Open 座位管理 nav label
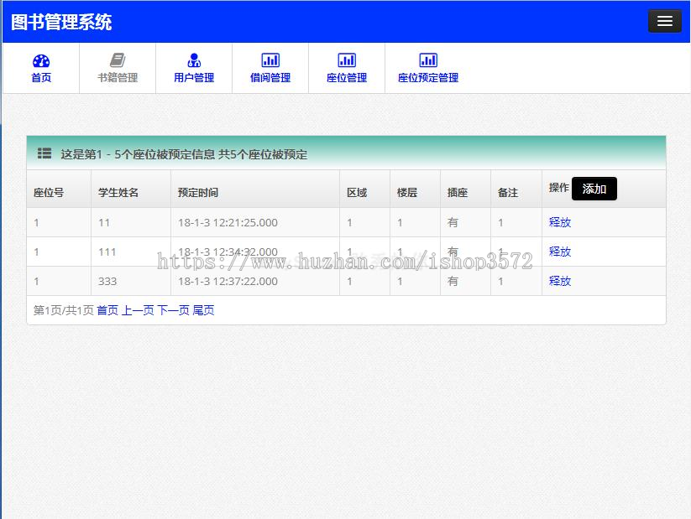 347,78
